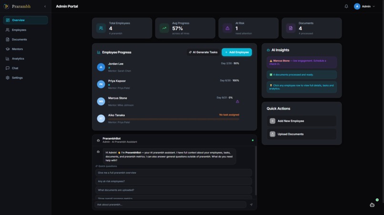The height and width of the screenshot is (215, 384).
Task: Click the chat panel scrollbar
Action: tap(256, 170)
